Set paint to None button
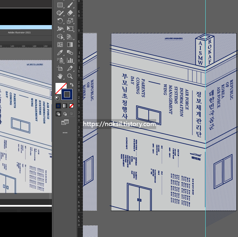Viewport: 238px width, 237px height. pyautogui.click(x=71, y=106)
